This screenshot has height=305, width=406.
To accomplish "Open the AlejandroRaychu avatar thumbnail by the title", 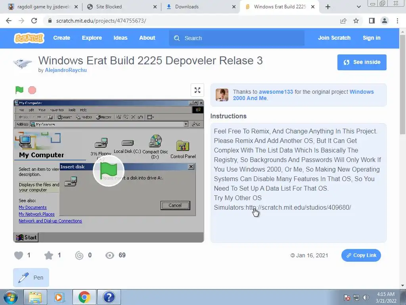I will (23, 64).
